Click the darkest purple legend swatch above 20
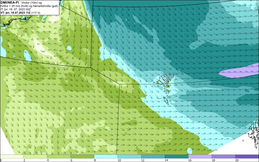This screenshot has width=259, height=162. (247, 157)
